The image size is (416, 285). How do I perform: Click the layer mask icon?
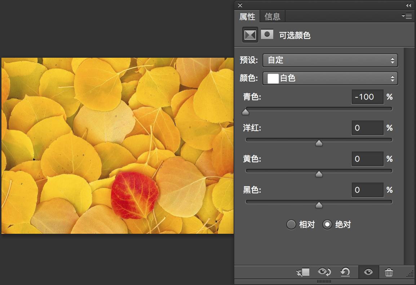pos(267,34)
